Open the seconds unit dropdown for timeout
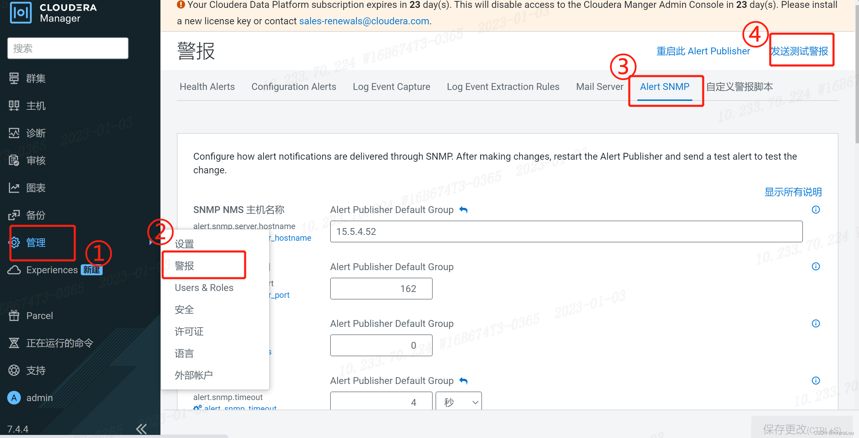859x438 pixels. pyautogui.click(x=459, y=401)
